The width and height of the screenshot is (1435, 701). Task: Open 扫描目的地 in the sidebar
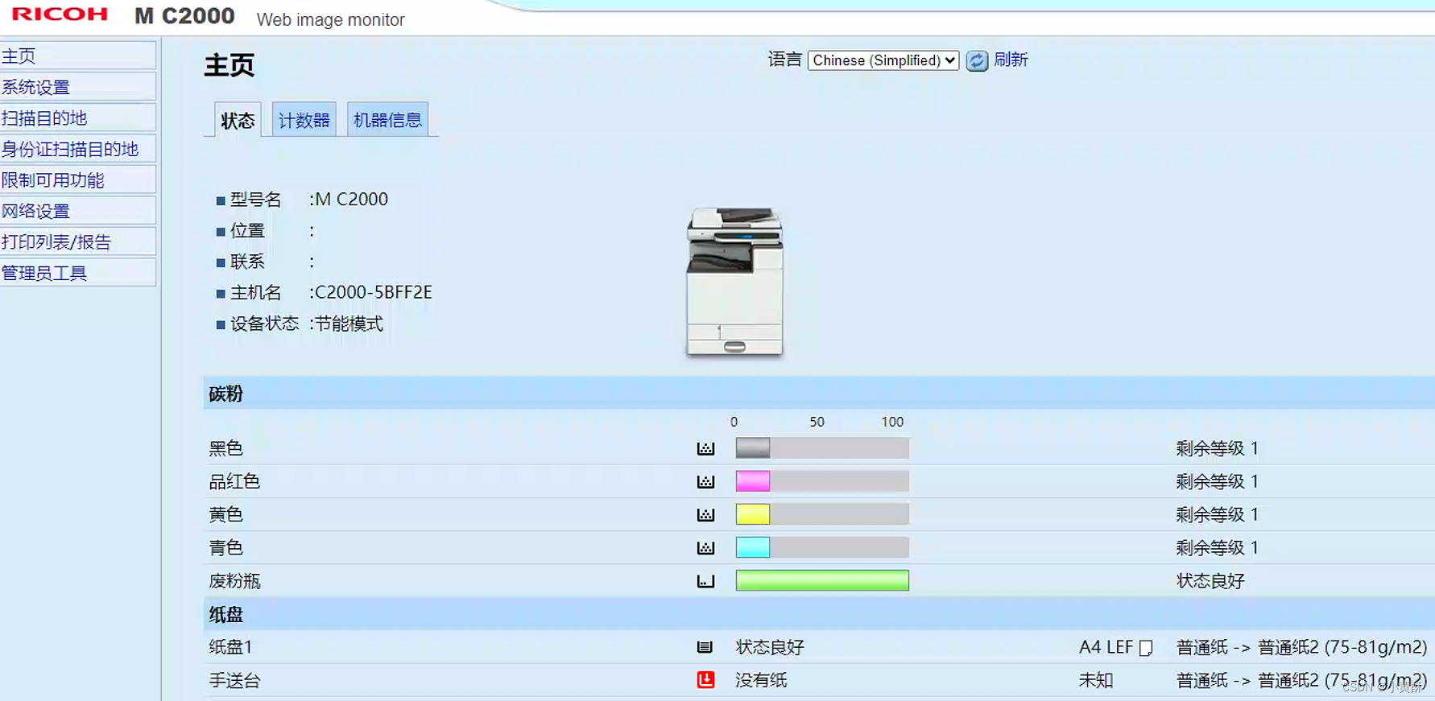pos(78,118)
